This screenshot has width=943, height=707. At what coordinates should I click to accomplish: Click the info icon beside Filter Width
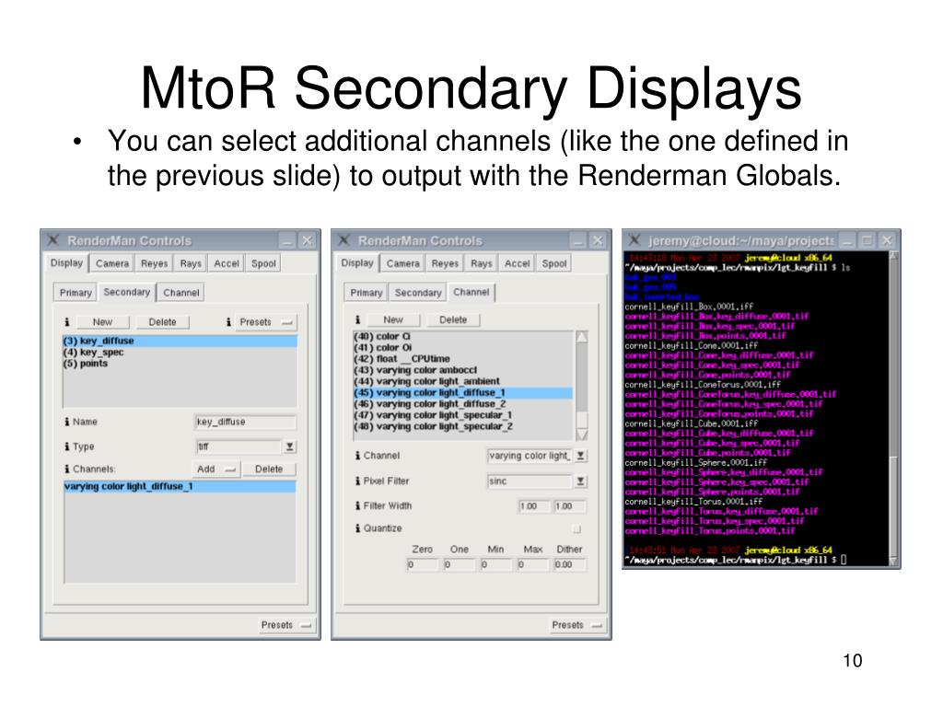358,505
